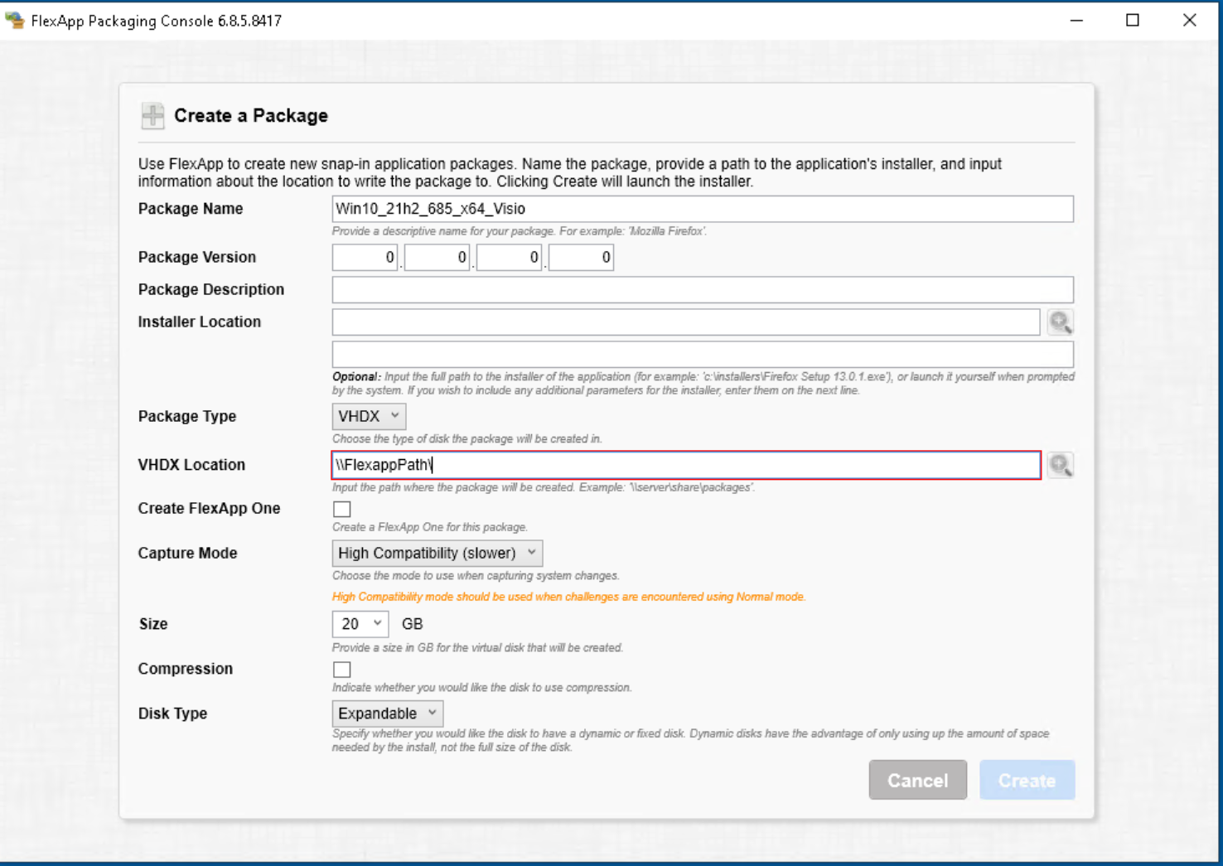Click the VHDX Location path field
Viewport: 1223px width, 866px height.
pos(686,465)
